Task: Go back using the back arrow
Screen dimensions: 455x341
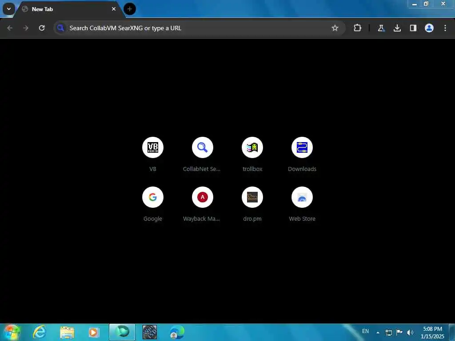Action: tap(10, 28)
